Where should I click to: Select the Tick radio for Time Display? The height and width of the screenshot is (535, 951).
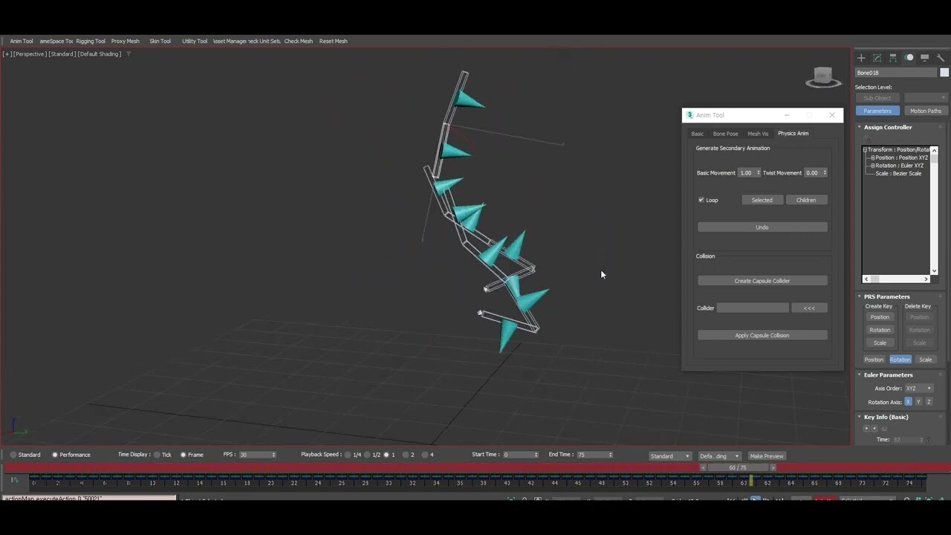click(157, 455)
